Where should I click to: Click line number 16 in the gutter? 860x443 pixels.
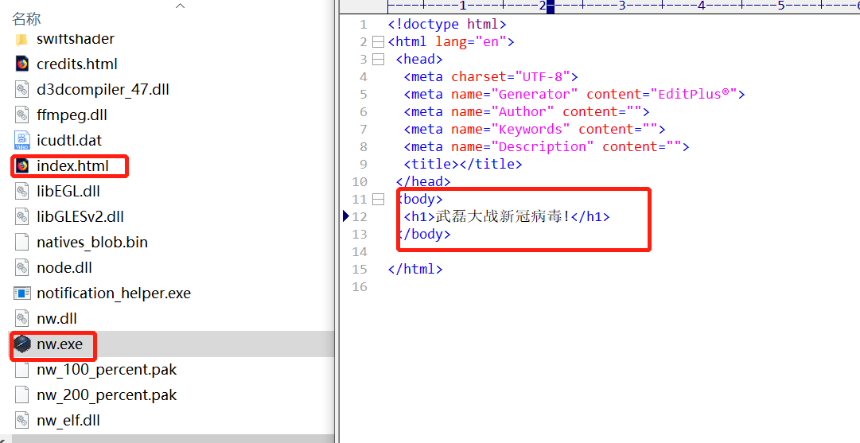pyautogui.click(x=360, y=287)
